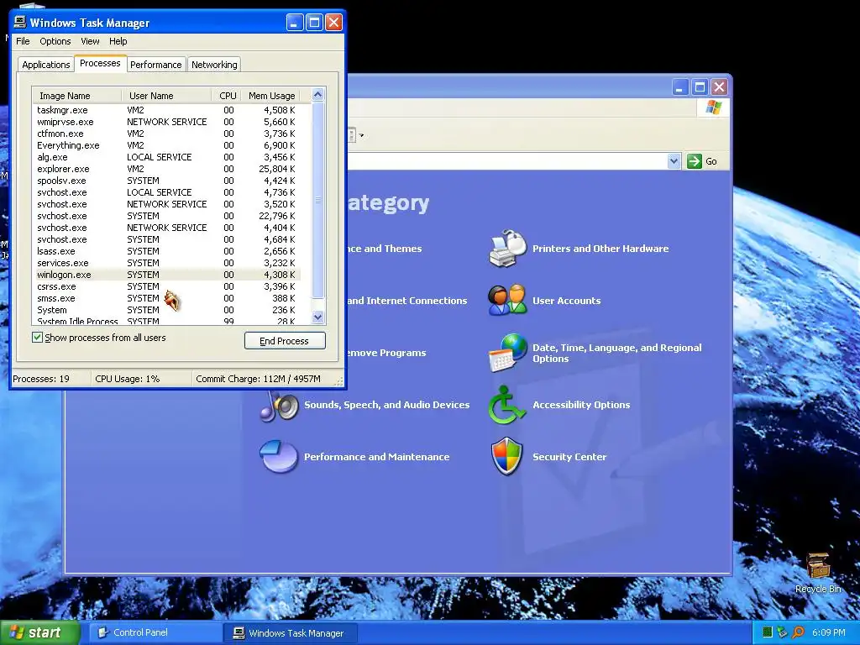Open the File menu in Task Manager
Screen dimensions: 860x645
point(23,41)
